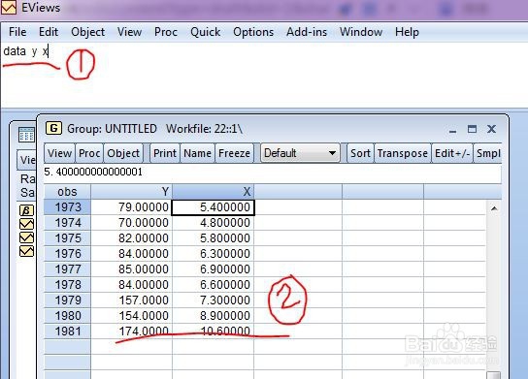Select the Y column header
528x379 pixels.
[x=132, y=192]
